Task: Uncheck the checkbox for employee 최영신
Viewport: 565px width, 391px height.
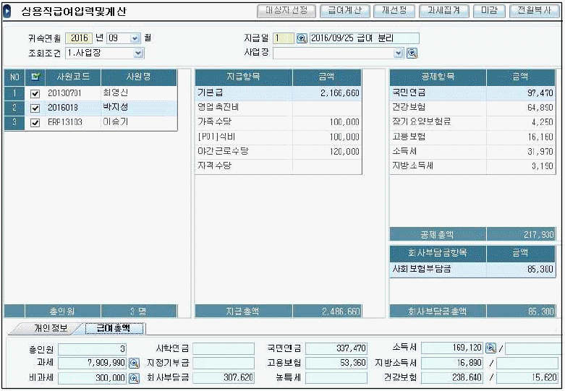Action: tap(35, 94)
